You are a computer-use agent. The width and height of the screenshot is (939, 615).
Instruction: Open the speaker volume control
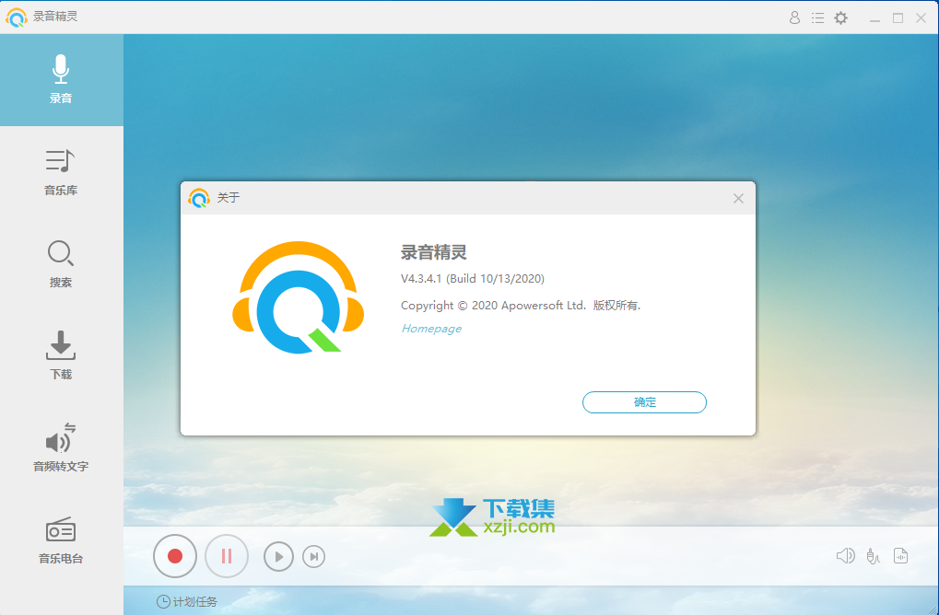[846, 556]
